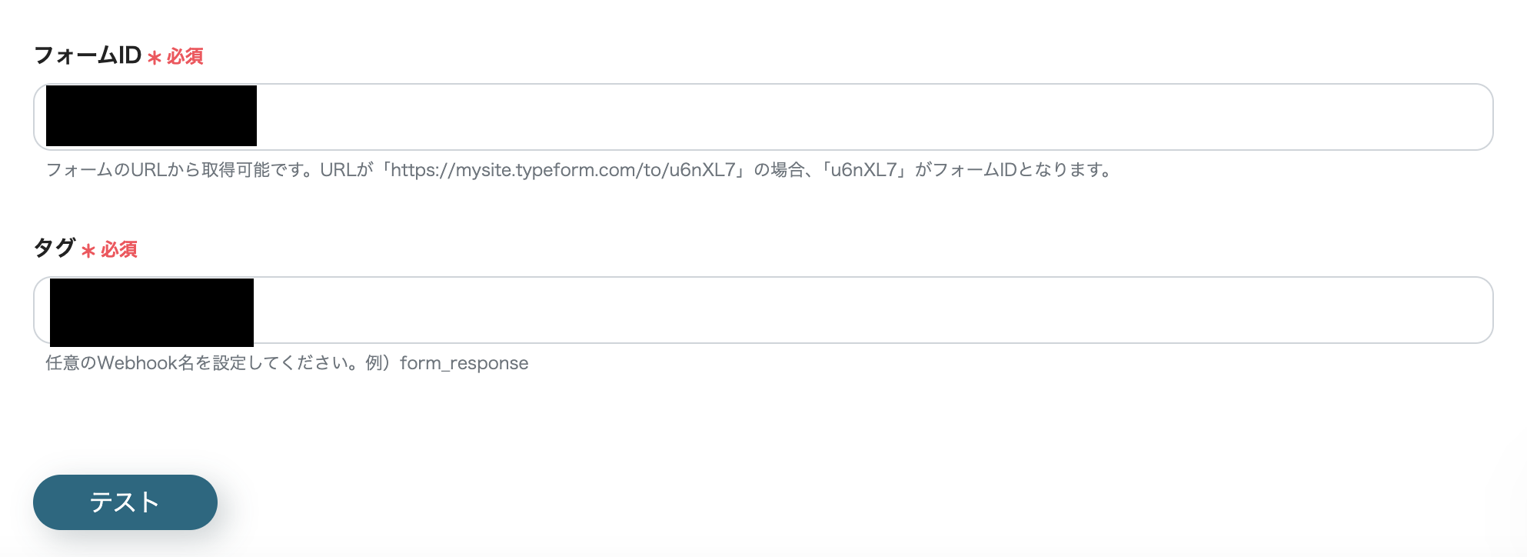
Task: Click the タグ input field
Action: 761,312
